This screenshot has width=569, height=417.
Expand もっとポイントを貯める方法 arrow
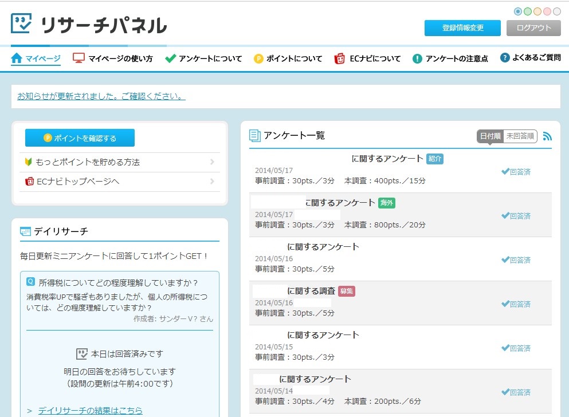[212, 162]
